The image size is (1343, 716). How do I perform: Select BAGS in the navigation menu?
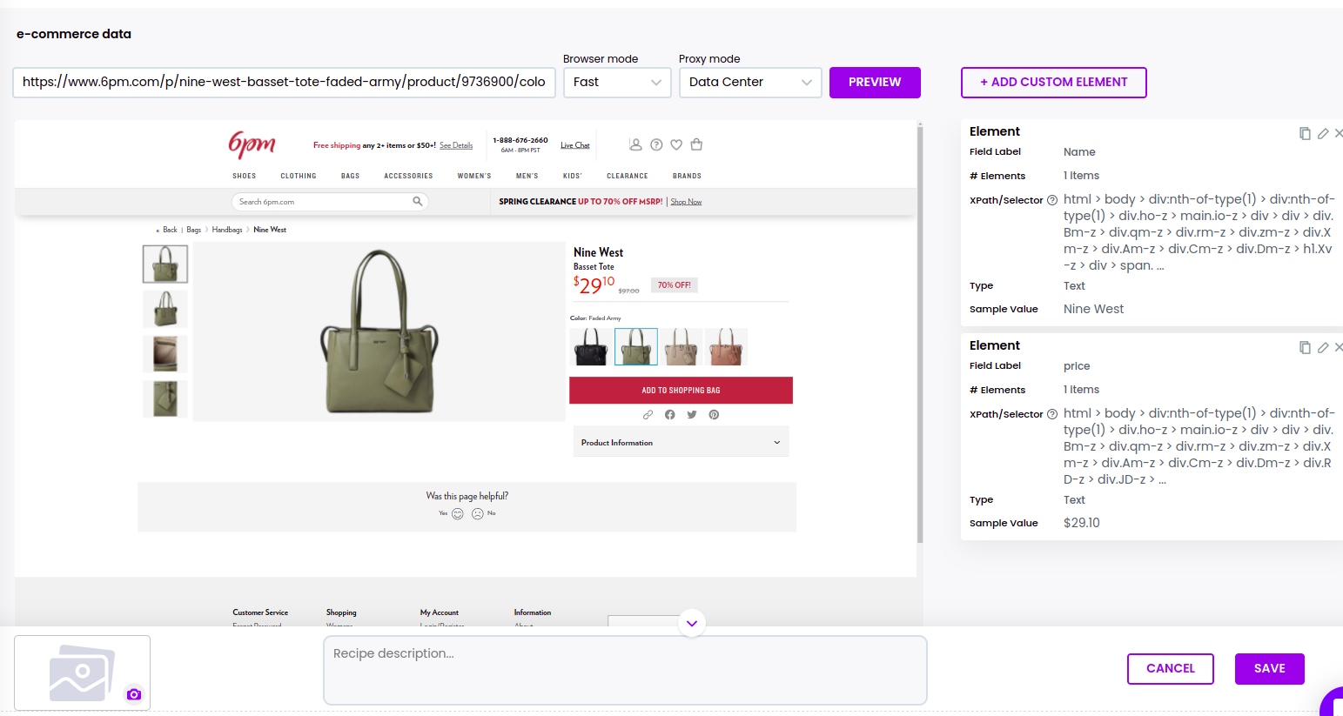[351, 176]
